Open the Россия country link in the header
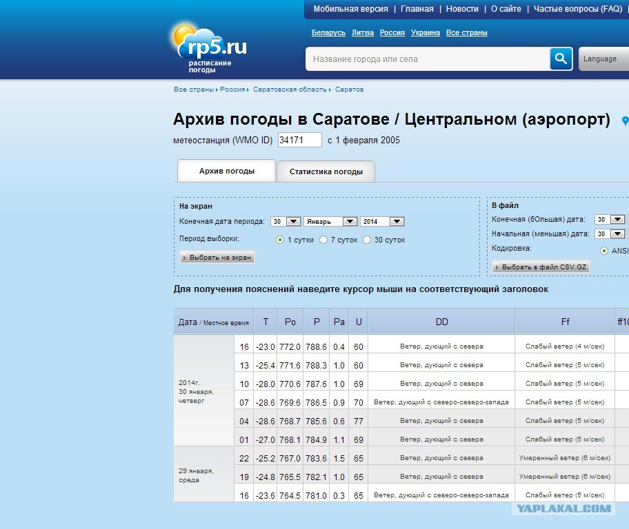 click(392, 32)
